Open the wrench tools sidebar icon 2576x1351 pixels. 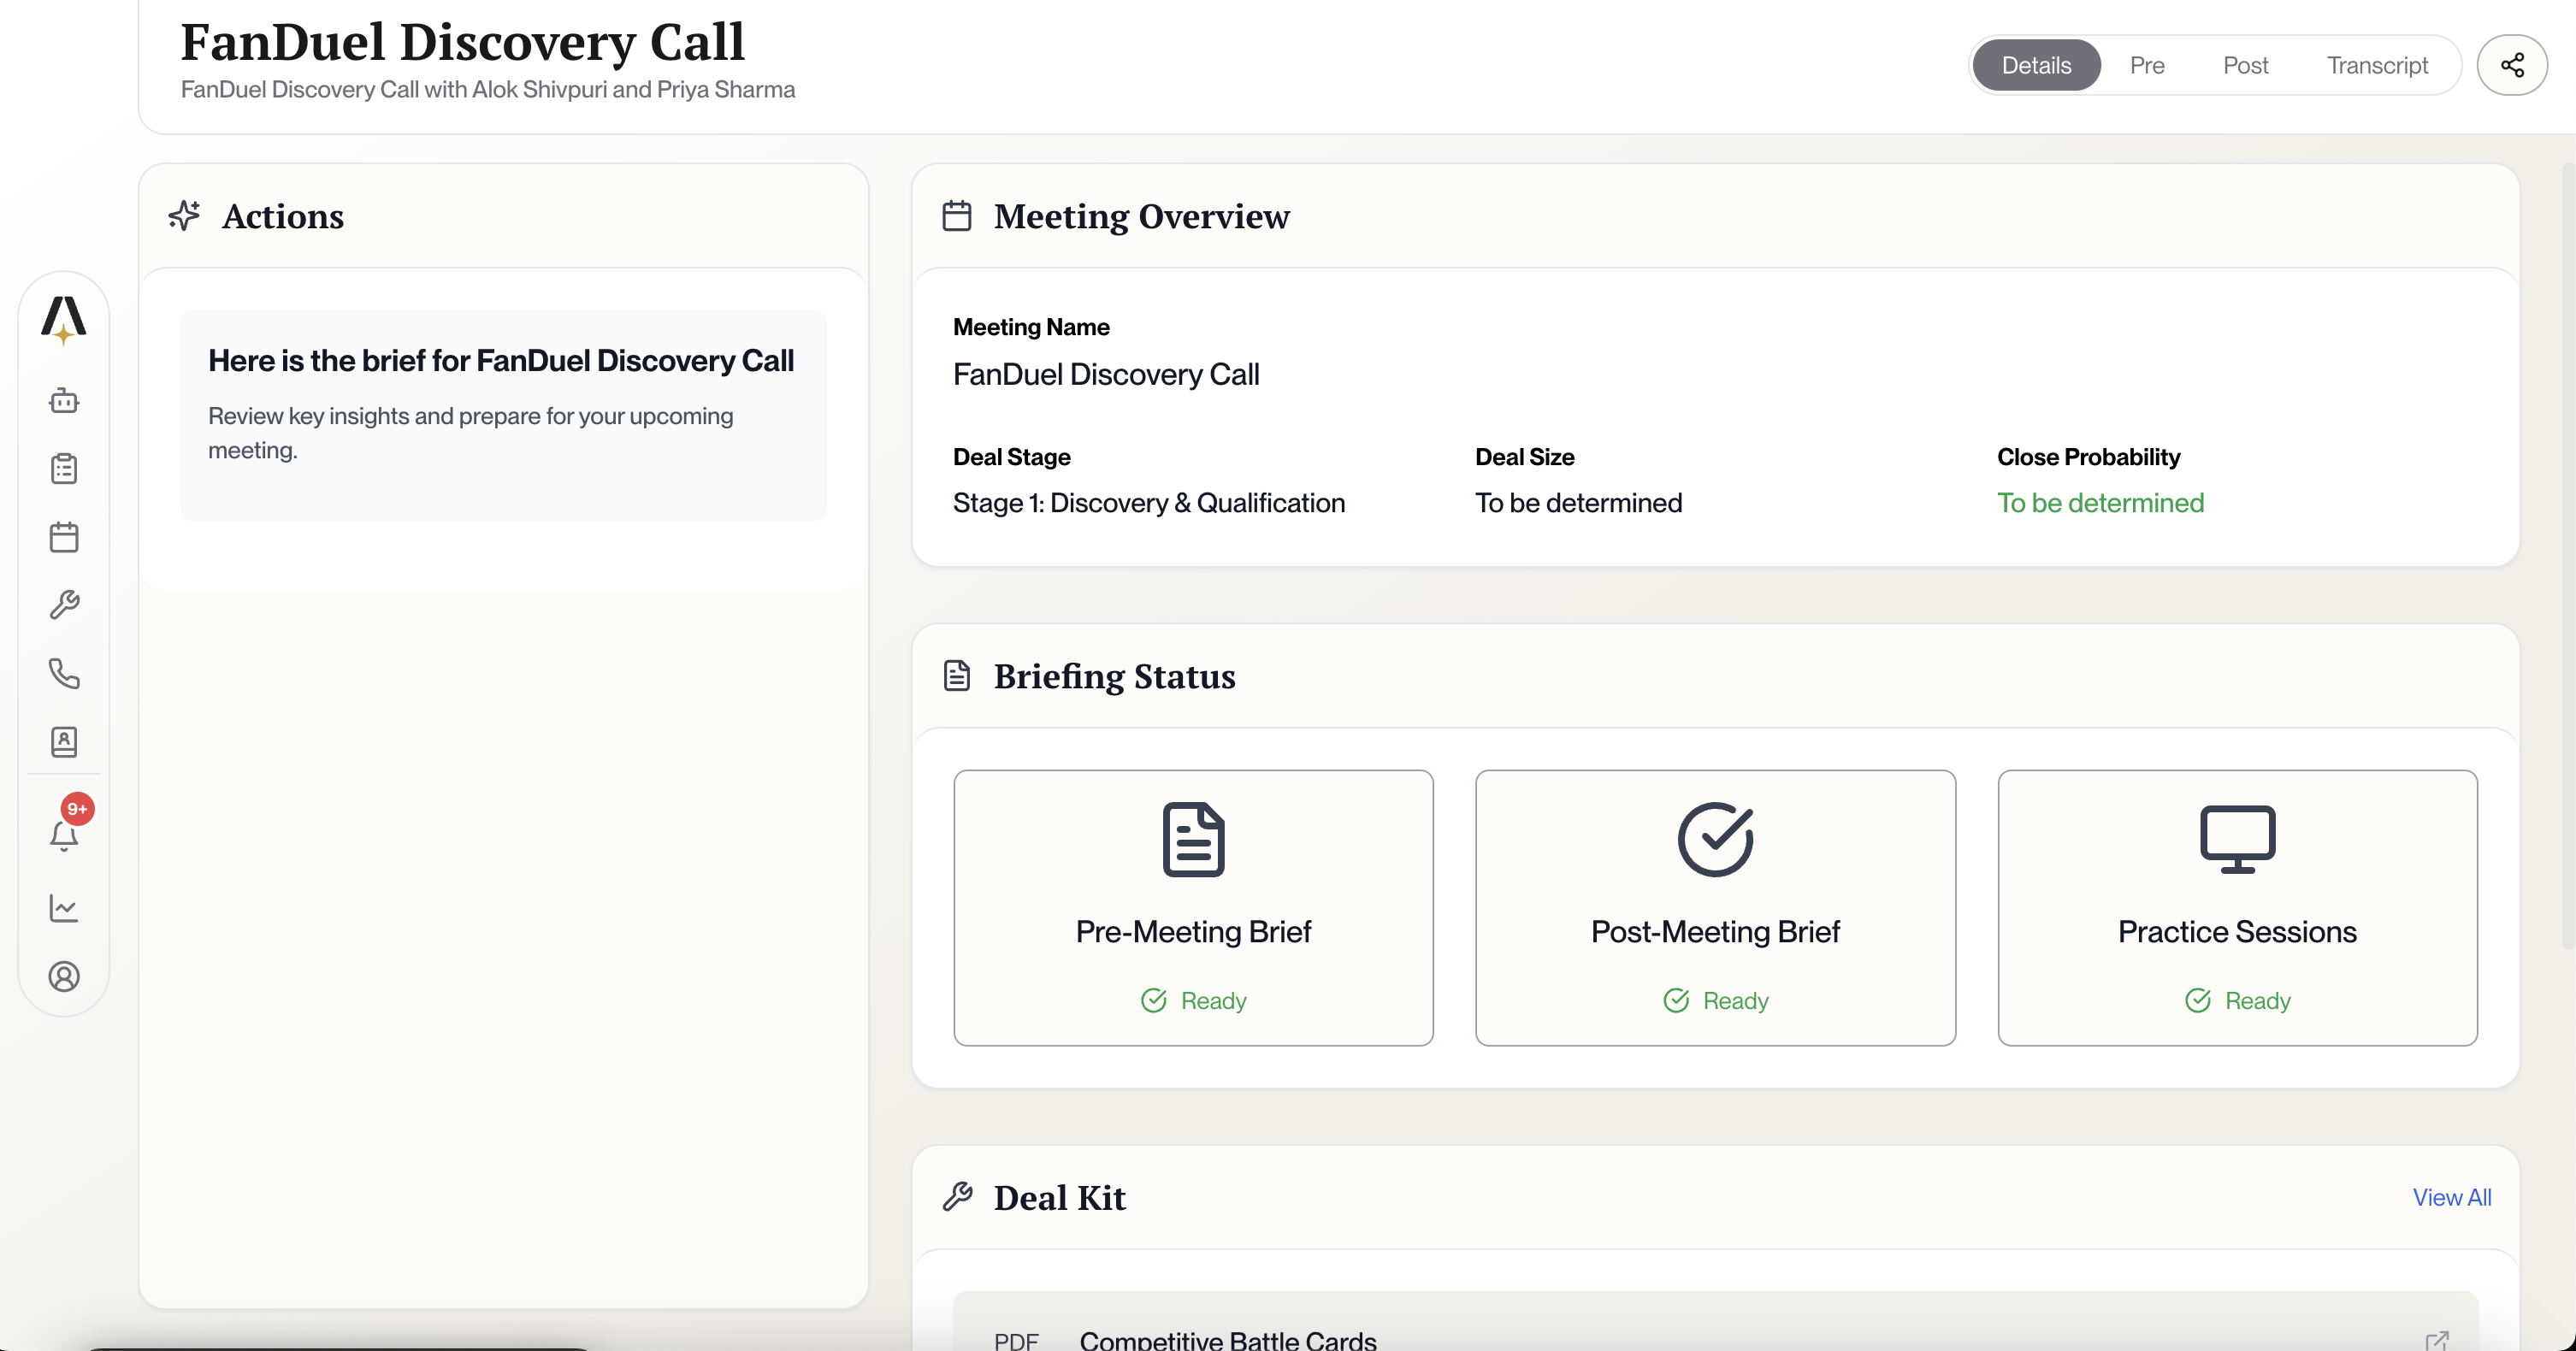[64, 605]
